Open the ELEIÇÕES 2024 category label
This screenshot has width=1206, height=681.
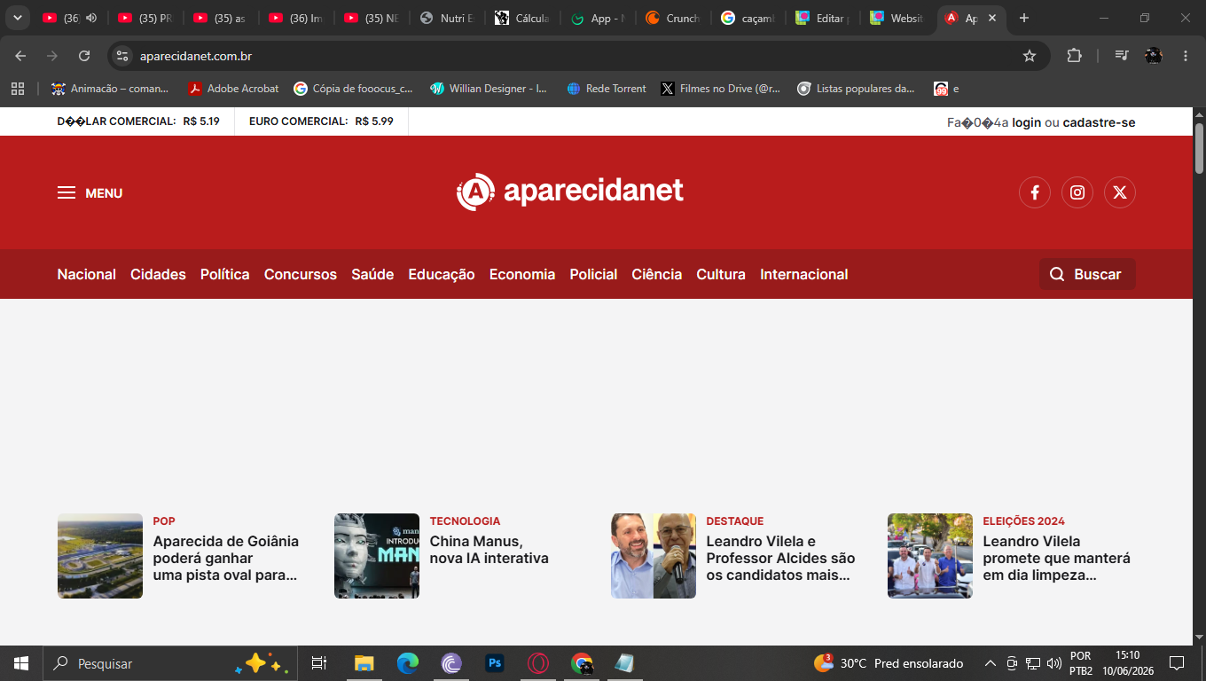1024,521
